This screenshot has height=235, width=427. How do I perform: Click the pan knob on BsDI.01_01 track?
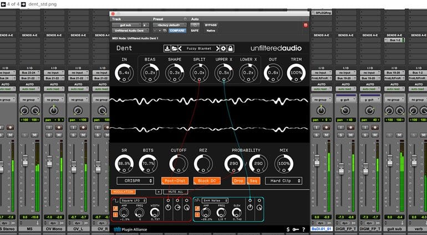click(321, 110)
